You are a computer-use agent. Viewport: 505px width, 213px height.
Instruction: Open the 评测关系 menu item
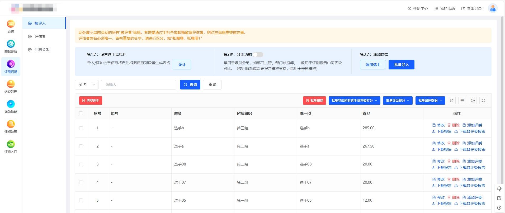42,50
